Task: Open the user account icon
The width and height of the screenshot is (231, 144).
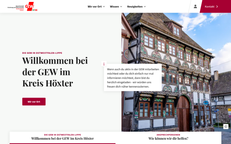Action: (195, 7)
